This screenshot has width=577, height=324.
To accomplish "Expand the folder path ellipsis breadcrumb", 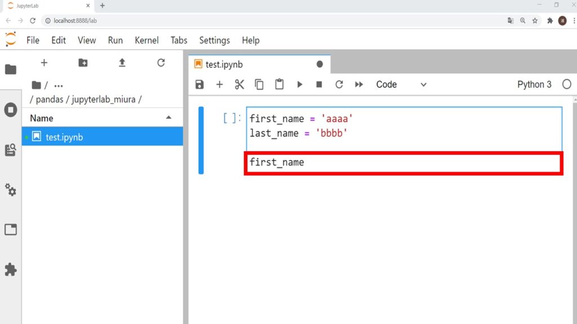I will (x=58, y=85).
